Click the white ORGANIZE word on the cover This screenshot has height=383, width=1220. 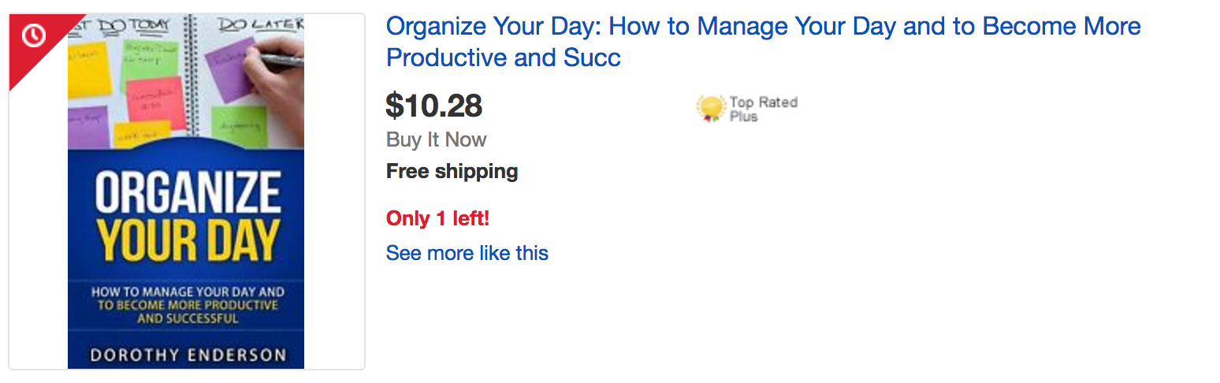pos(187,194)
